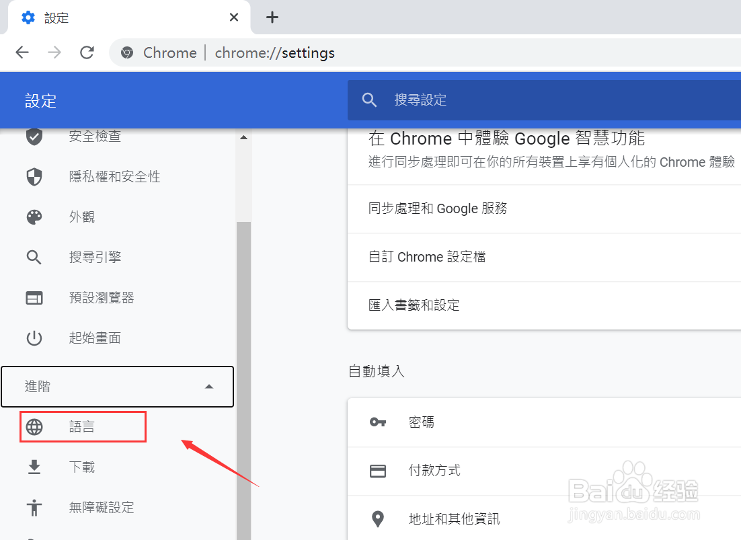Click the 下載 download icon

coord(34,467)
